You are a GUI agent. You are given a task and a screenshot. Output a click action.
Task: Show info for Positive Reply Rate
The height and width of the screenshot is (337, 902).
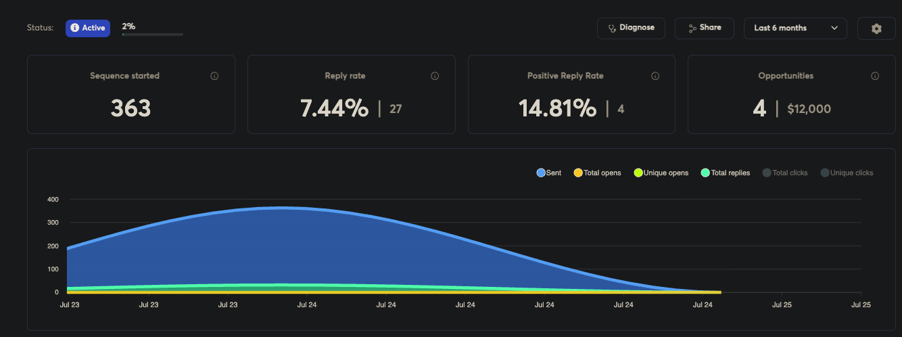(655, 76)
